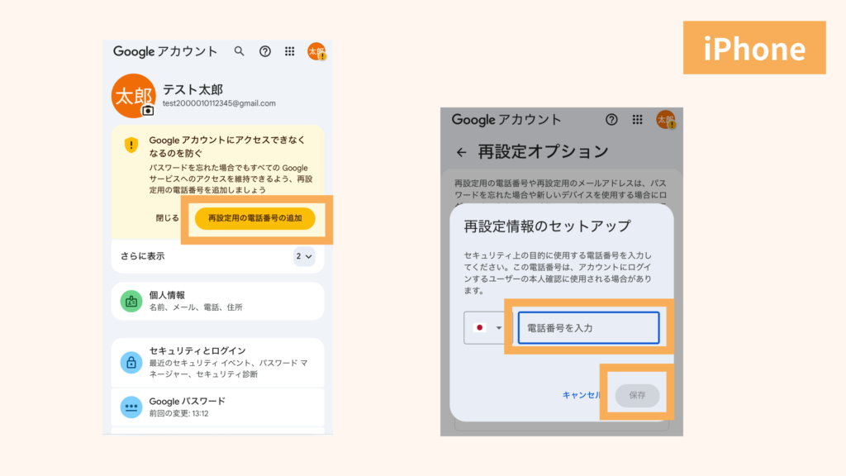
Task: Click the 太郎 profile avatar with notification badge
Action: pos(314,50)
